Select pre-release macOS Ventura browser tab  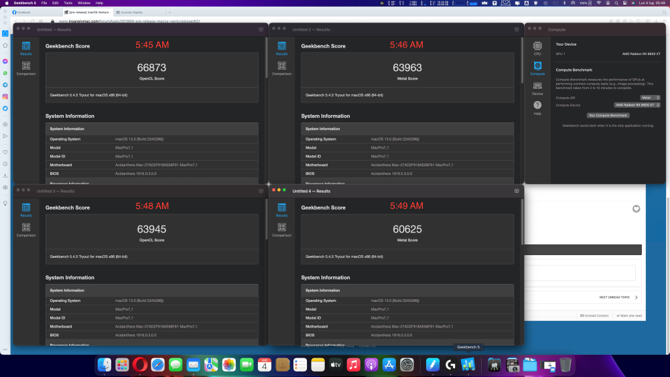[88, 12]
